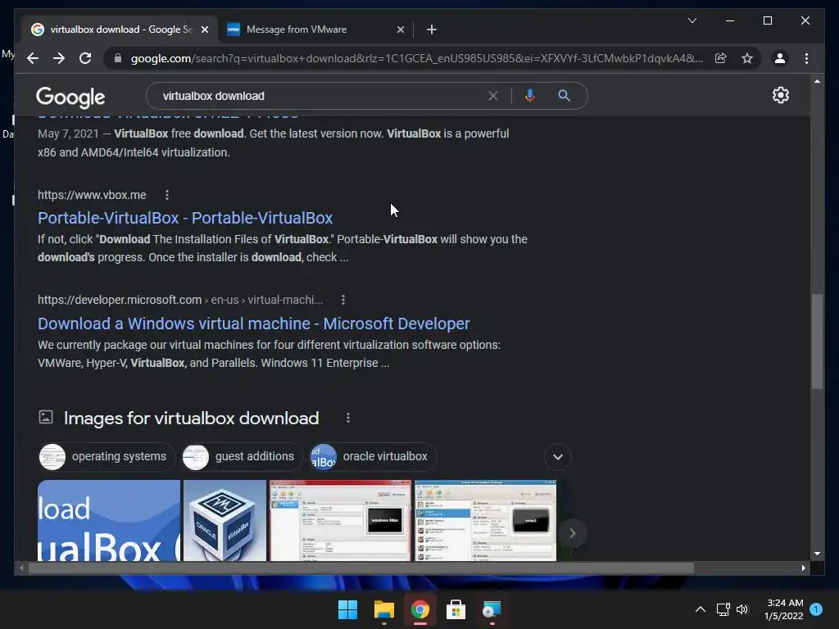Open network status in system tray

pos(723,609)
